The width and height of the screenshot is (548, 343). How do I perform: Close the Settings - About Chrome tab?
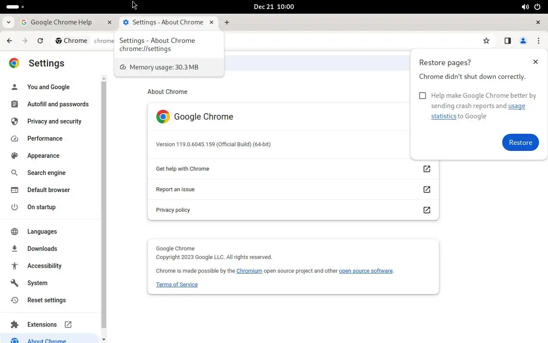point(211,22)
